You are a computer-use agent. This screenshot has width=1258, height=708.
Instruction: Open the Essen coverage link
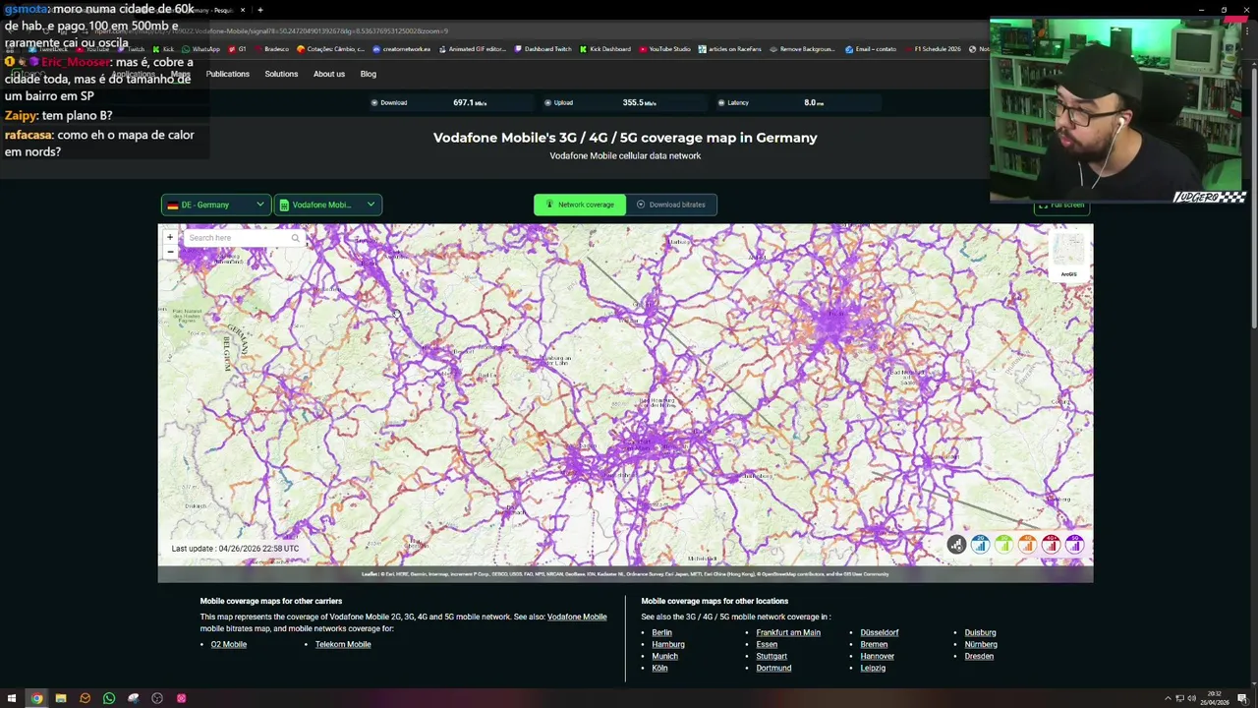tap(767, 644)
